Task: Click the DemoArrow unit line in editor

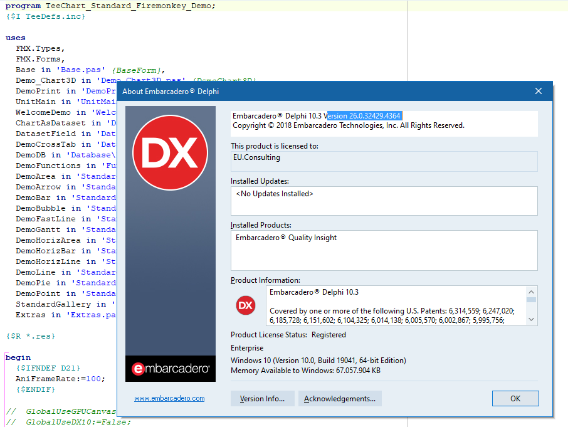Action: click(x=66, y=187)
